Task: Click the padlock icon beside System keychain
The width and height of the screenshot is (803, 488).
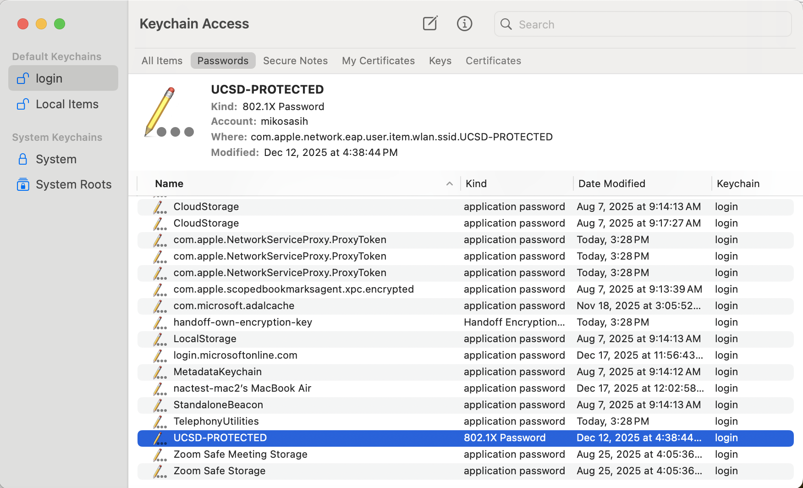Action: tap(22, 159)
